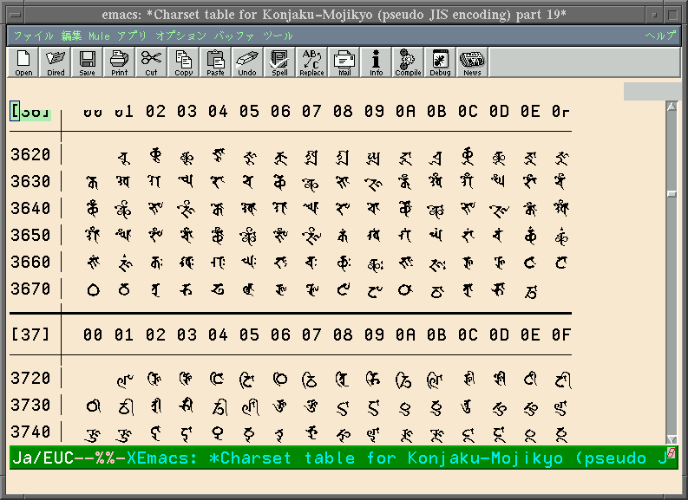Click the row label '3660'
The height and width of the screenshot is (500, 688).
(x=30, y=262)
